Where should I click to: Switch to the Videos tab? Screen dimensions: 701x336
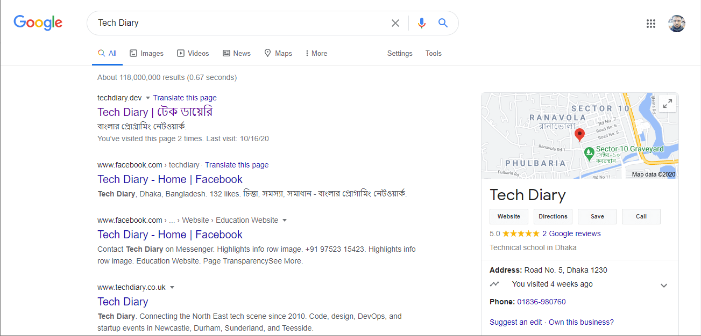193,53
